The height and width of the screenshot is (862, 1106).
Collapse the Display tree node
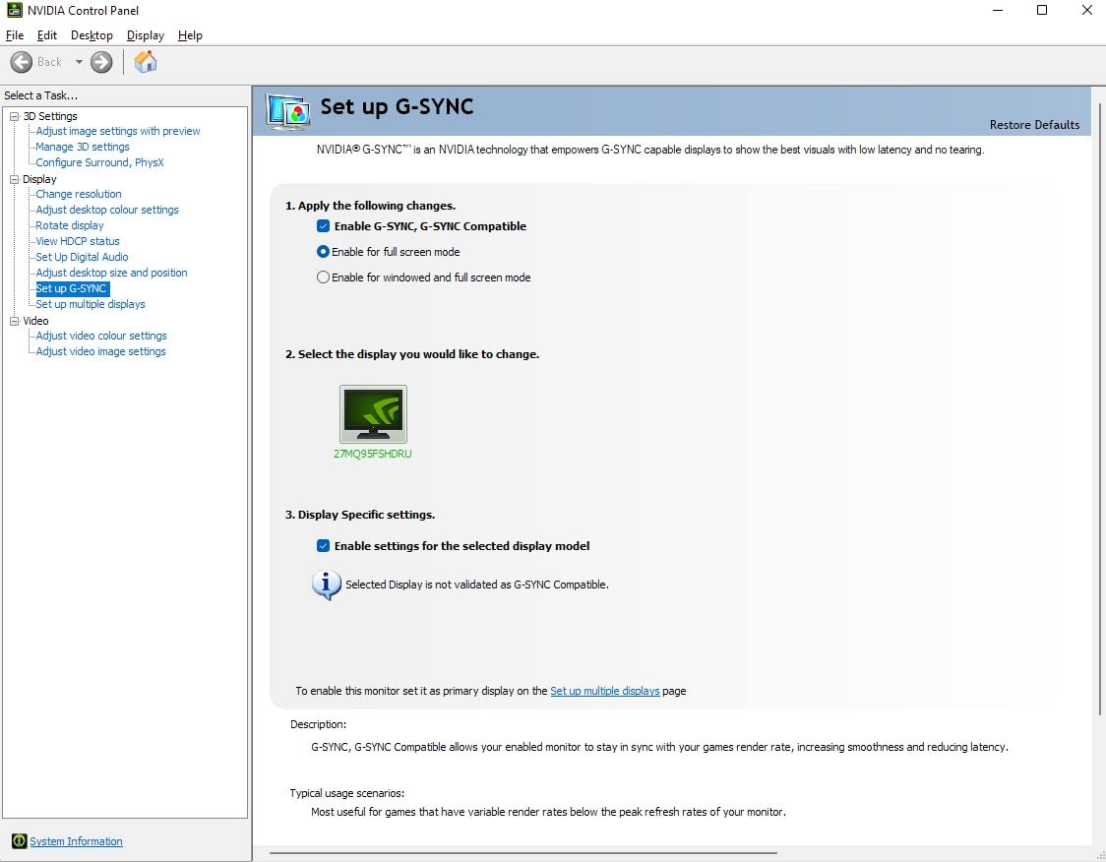coord(14,179)
